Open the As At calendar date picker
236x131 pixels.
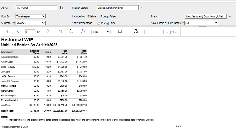pos(62,8)
